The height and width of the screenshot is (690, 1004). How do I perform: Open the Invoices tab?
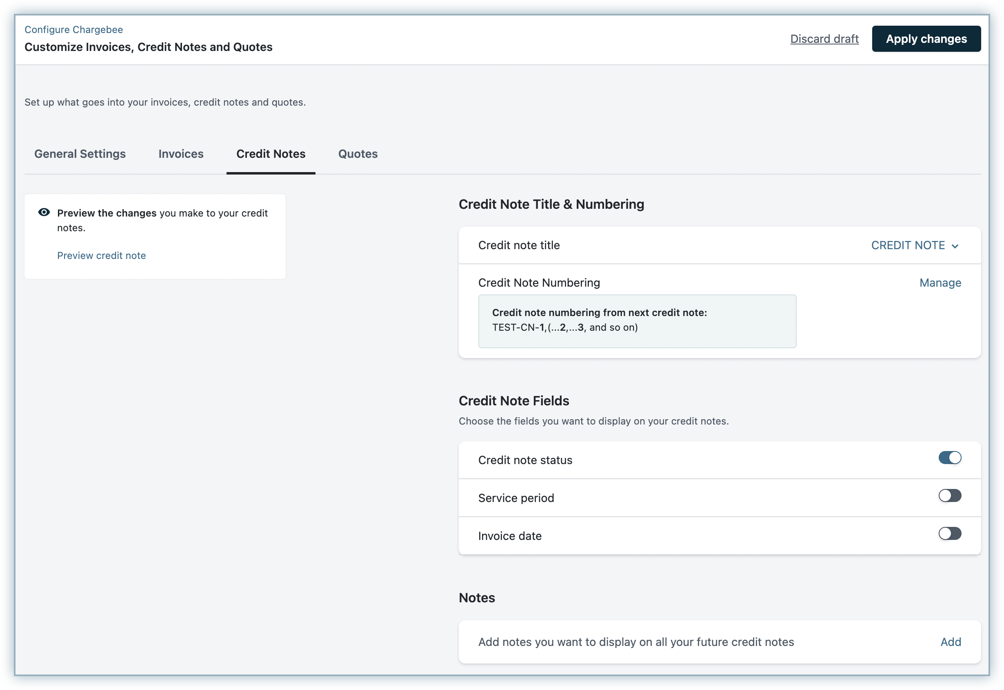[181, 154]
